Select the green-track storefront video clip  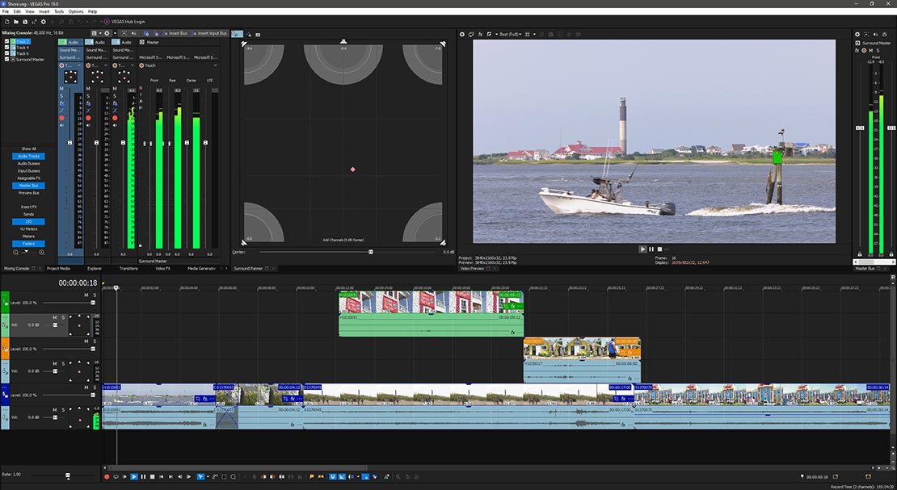point(431,302)
